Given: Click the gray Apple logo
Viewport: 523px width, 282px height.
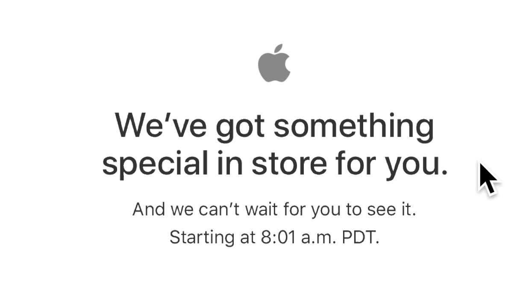Looking at the screenshot, I should (x=274, y=63).
